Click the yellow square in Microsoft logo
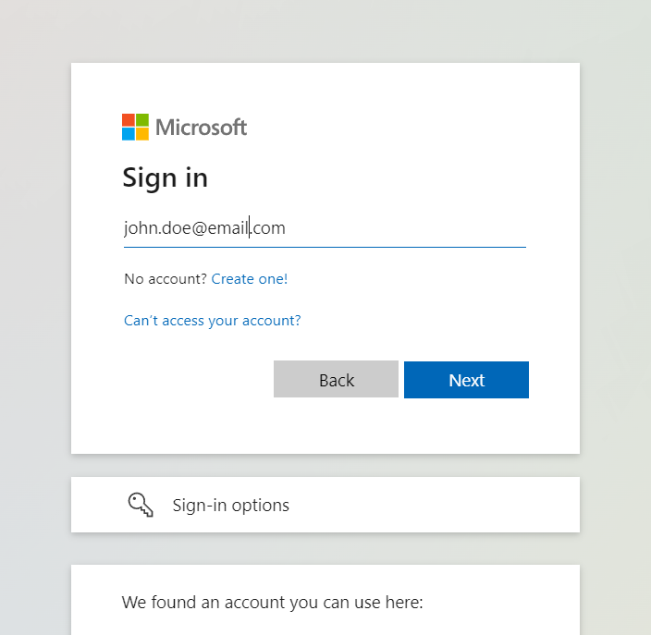The width and height of the screenshot is (651, 635). (142, 134)
